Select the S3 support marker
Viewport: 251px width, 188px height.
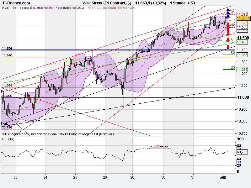coord(232,67)
